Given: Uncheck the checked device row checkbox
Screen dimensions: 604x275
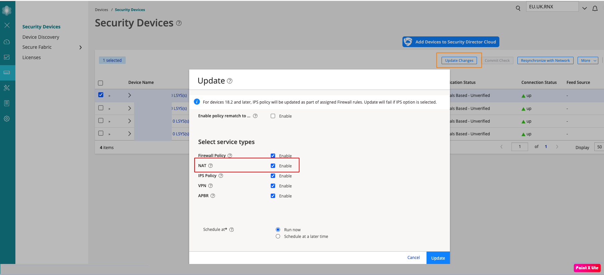Looking at the screenshot, I should tap(101, 95).
